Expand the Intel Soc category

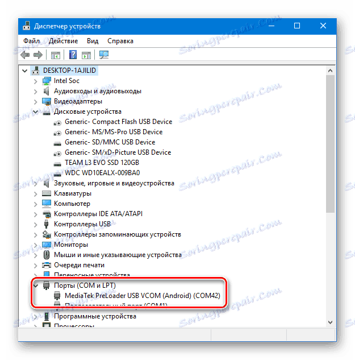pos(36,81)
